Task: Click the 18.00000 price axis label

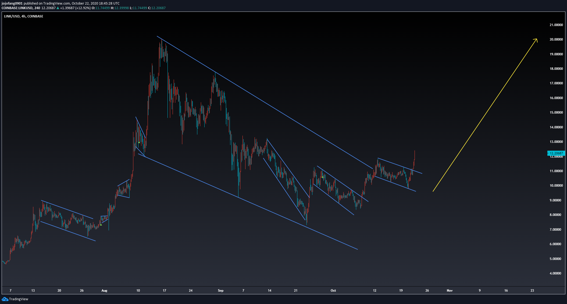Action: [556, 69]
